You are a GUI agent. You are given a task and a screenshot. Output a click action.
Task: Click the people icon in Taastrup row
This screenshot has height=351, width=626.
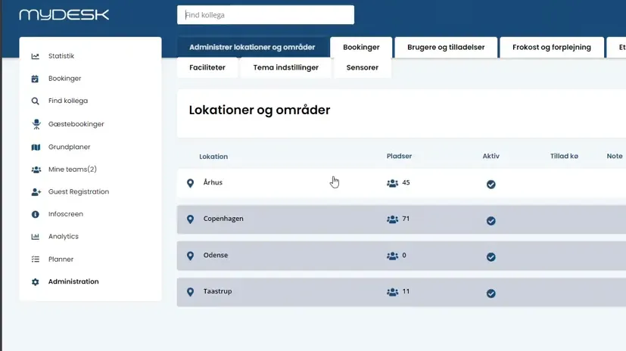coord(392,292)
